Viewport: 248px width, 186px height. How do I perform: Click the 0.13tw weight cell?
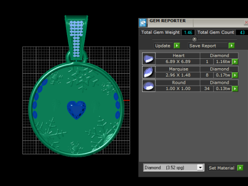point(223,88)
